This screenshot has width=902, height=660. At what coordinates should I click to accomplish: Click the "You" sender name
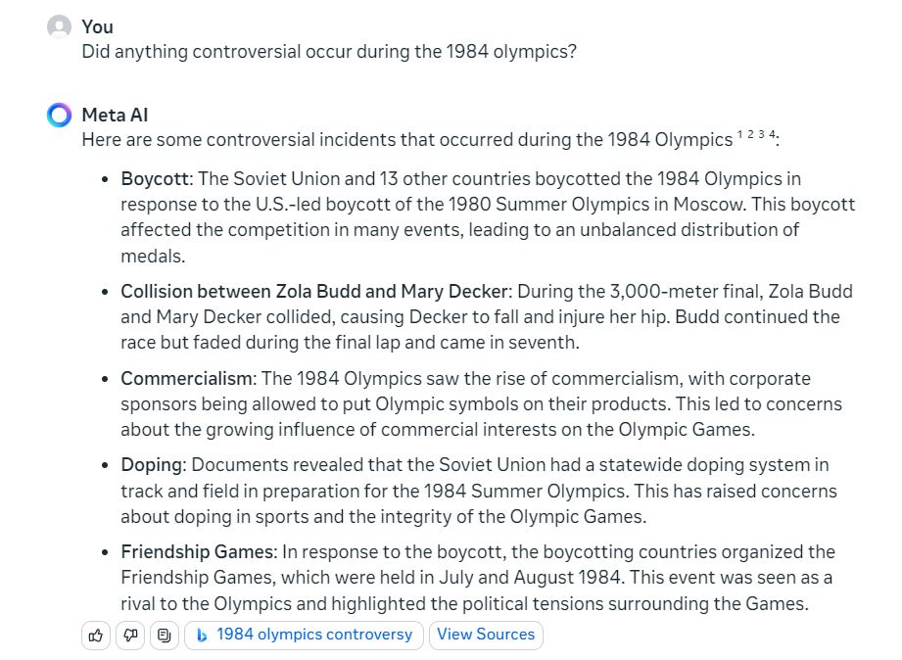[98, 26]
